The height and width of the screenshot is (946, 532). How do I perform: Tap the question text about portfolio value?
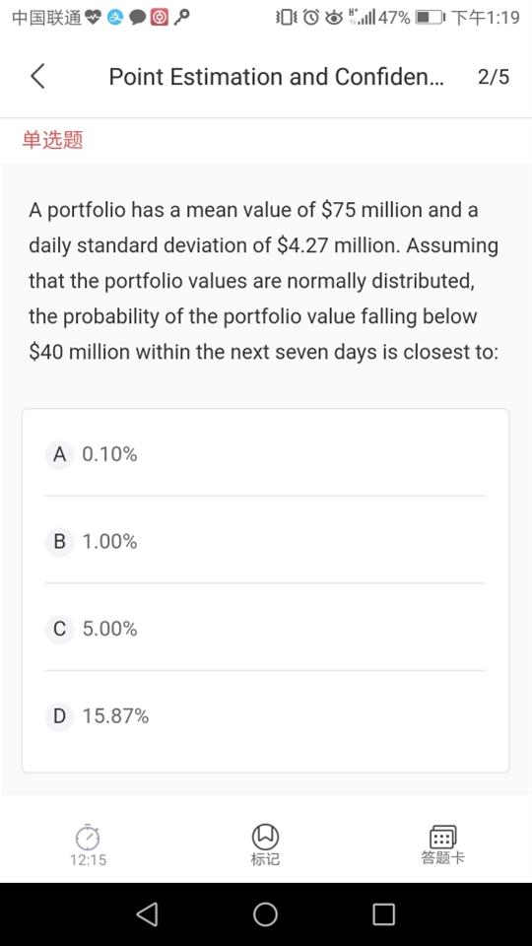click(x=264, y=281)
